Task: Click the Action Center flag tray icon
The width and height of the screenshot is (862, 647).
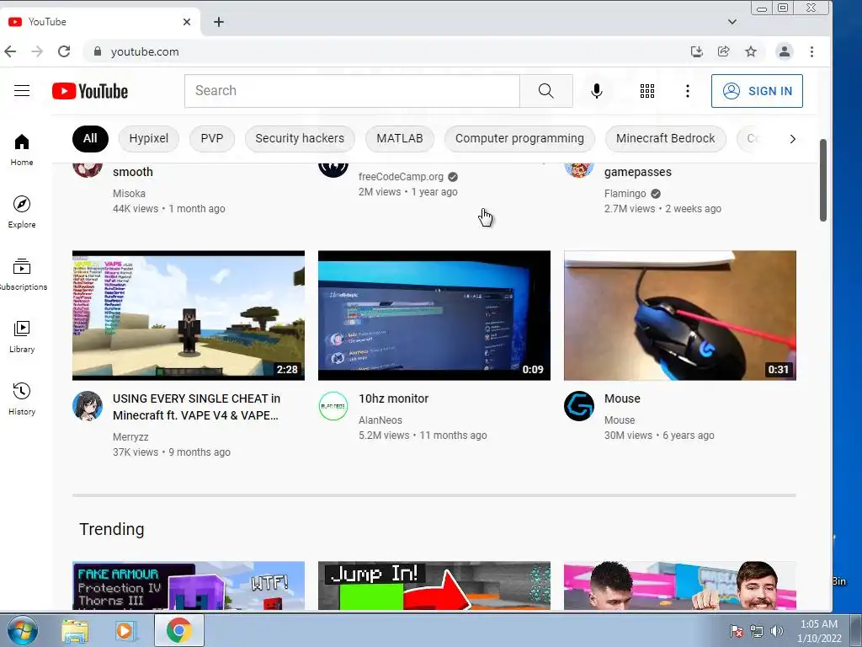Action: point(736,631)
